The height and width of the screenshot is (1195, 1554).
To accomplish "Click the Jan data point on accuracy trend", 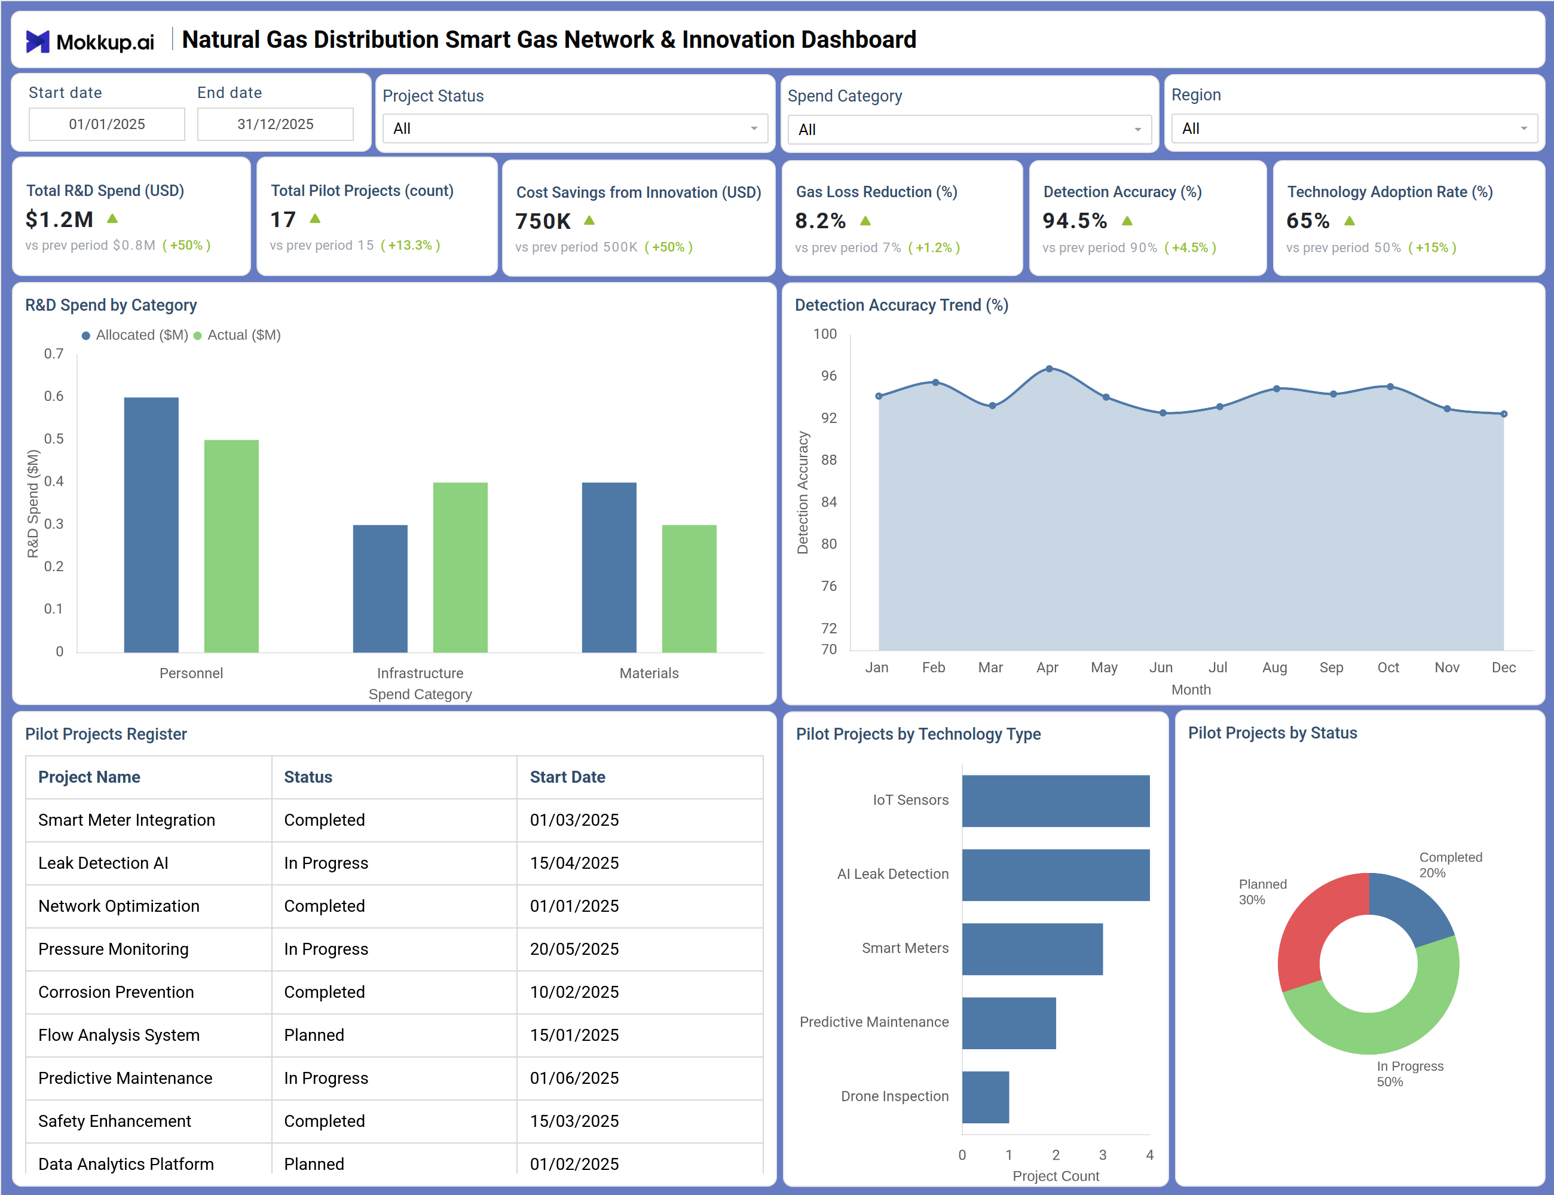I will click(879, 396).
